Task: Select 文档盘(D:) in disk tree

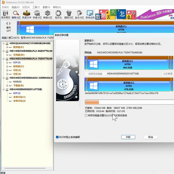Action: (x=19, y=55)
